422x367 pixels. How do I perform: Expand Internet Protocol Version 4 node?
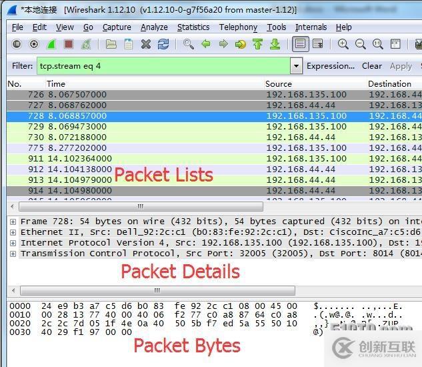[13, 243]
